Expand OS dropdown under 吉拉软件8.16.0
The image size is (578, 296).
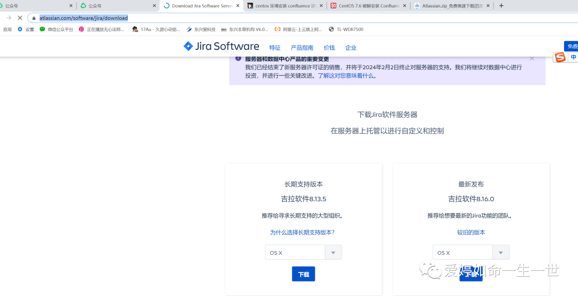471,253
